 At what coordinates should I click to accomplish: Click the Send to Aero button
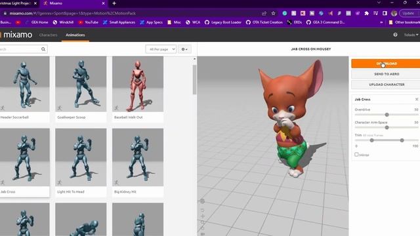tap(386, 74)
